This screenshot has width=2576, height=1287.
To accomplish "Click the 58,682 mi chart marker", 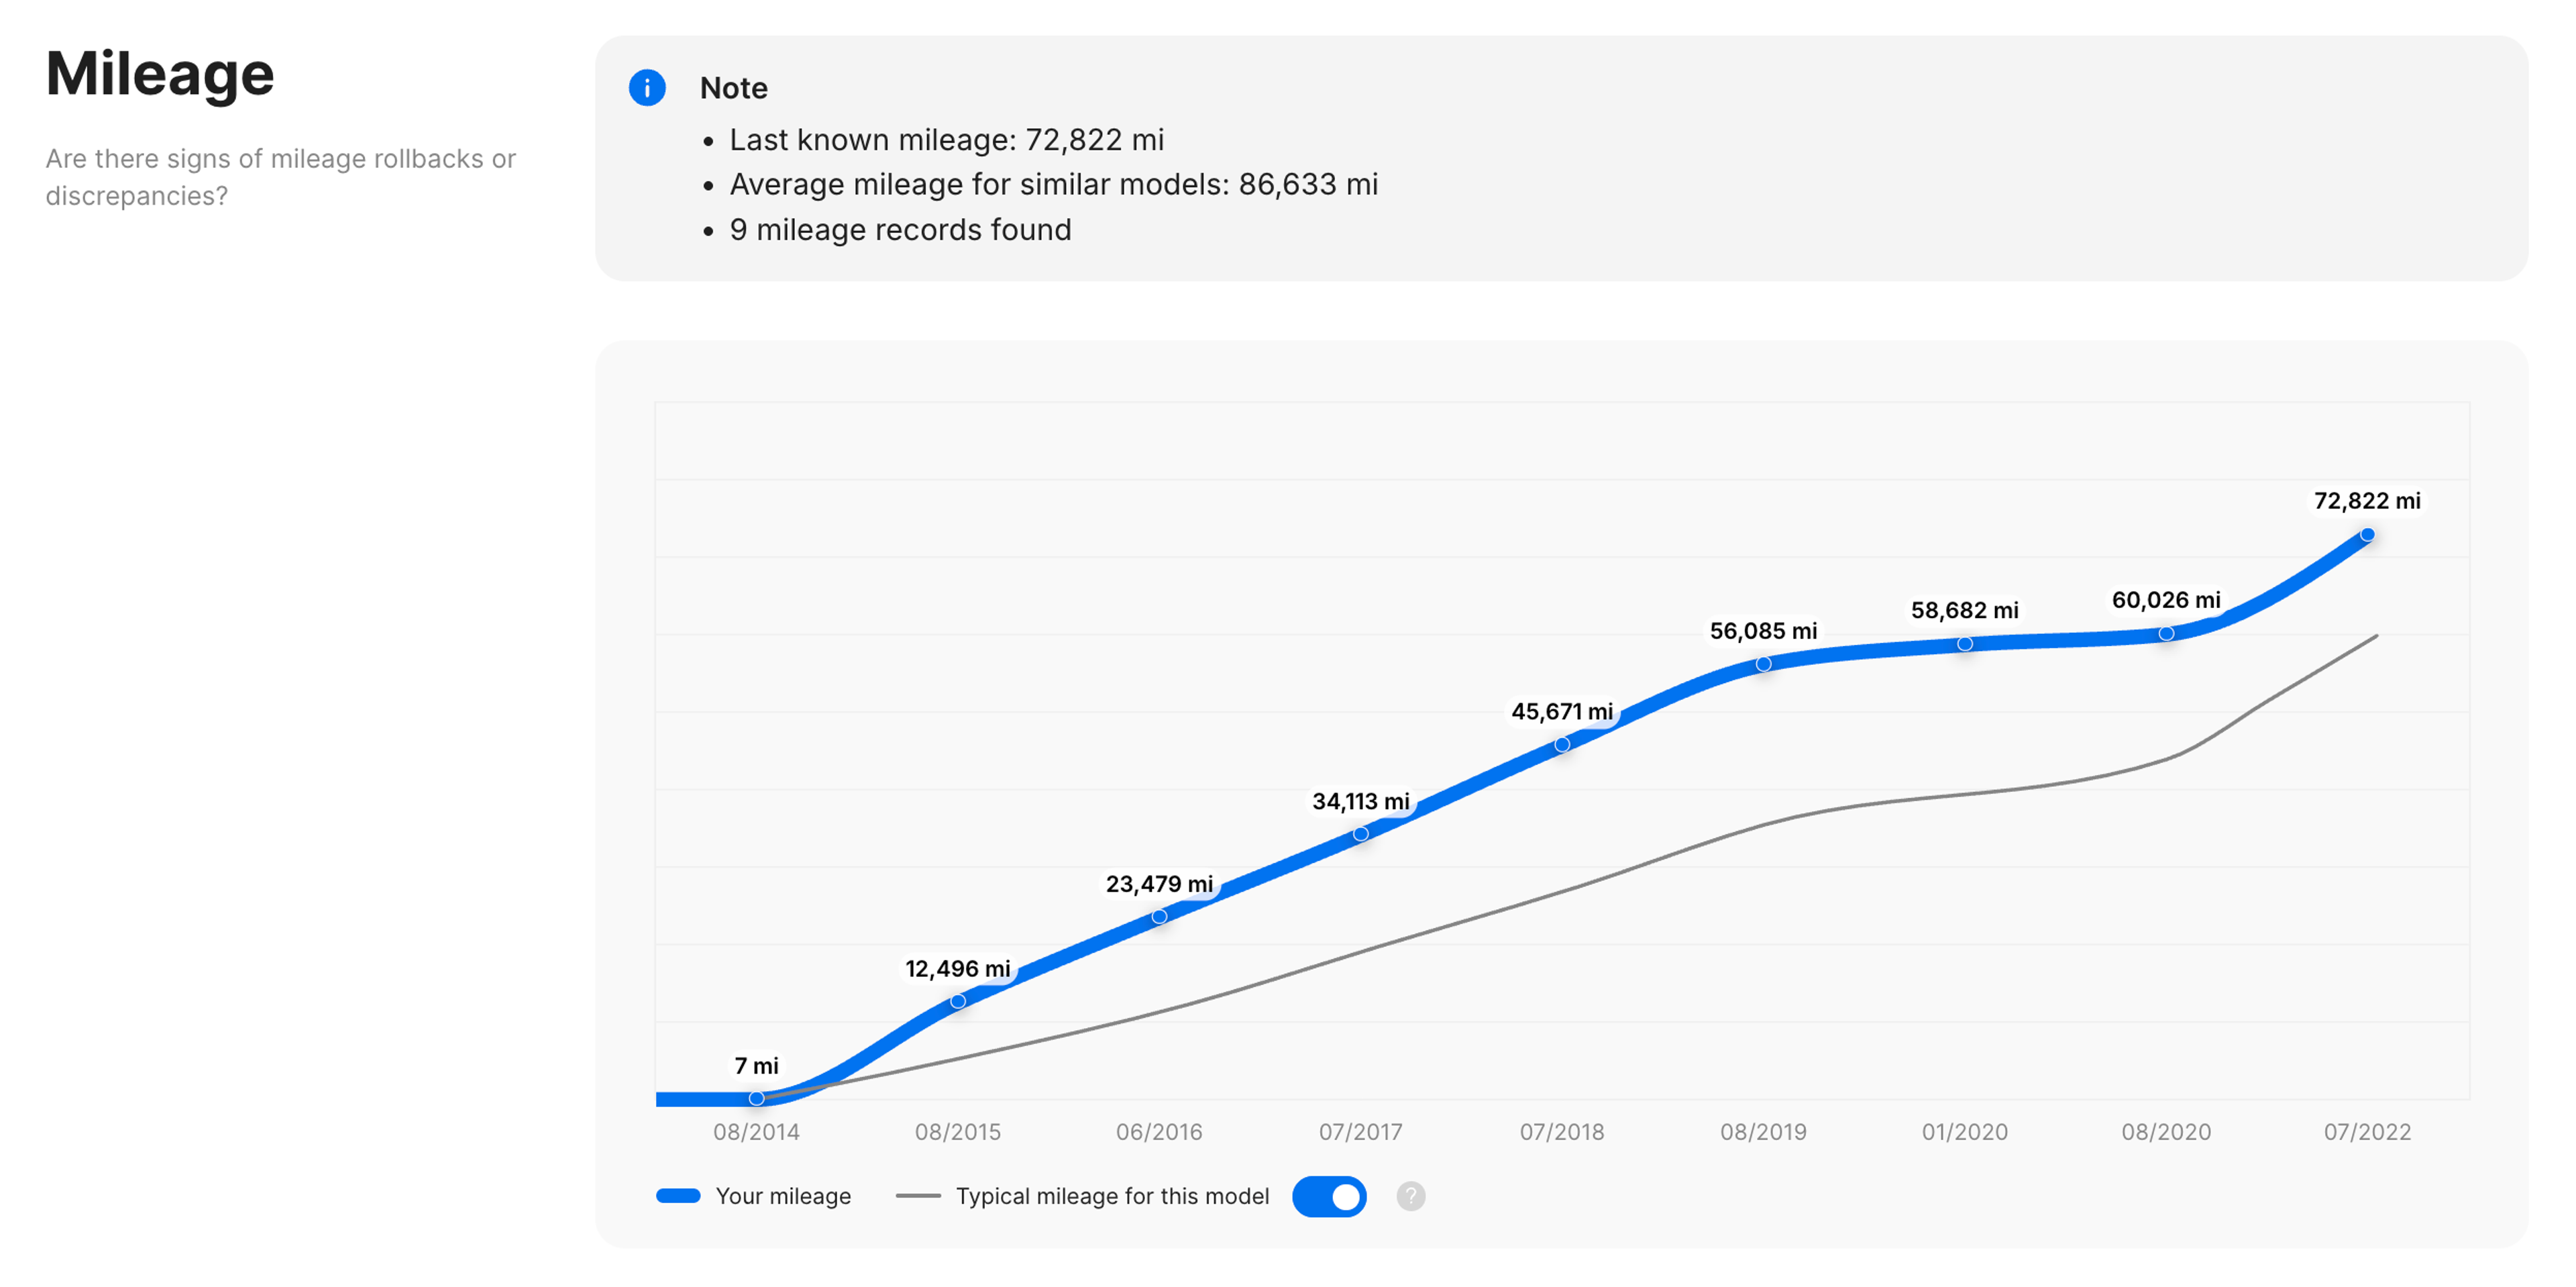I will click(x=1965, y=644).
